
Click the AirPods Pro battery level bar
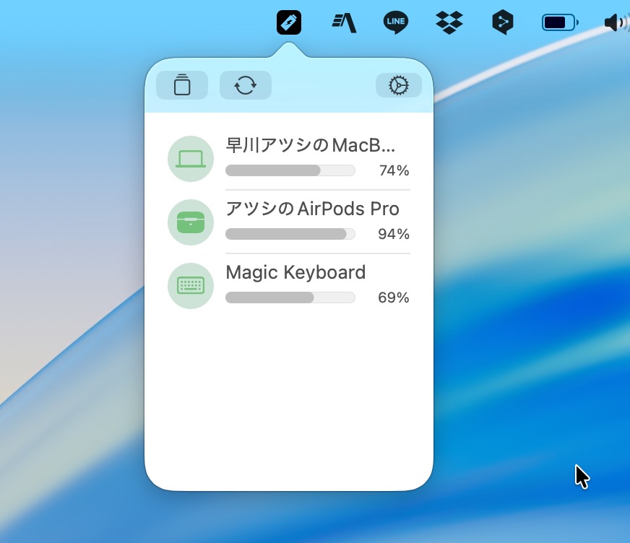point(290,234)
